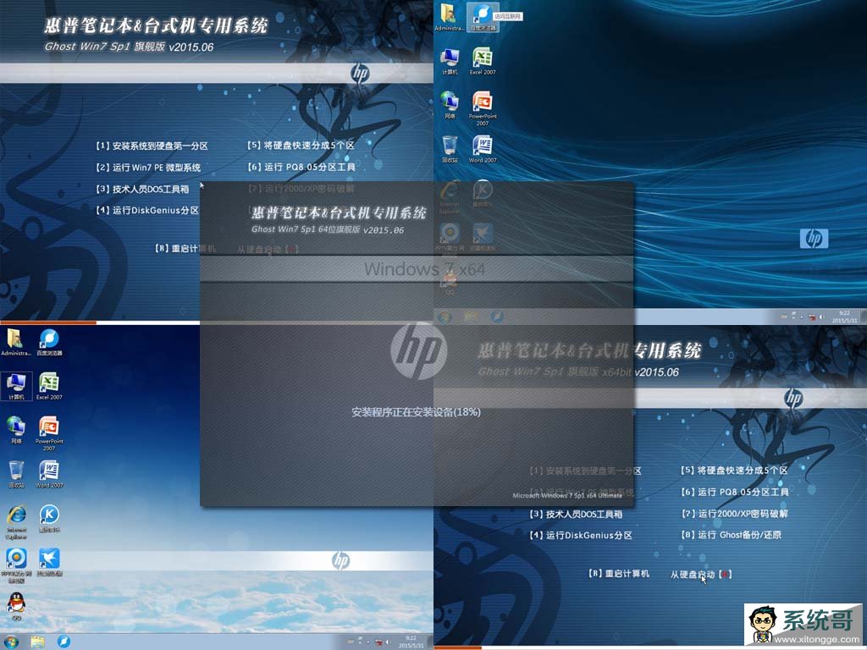Viewport: 867px width, 650px height.
Task: Select 回收站 on the dark wave desktop
Action: tap(450, 149)
